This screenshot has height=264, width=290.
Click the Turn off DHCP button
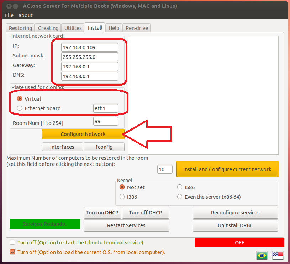[146, 213]
